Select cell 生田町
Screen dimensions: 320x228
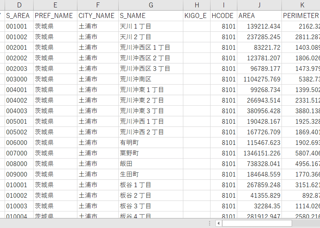(151, 174)
